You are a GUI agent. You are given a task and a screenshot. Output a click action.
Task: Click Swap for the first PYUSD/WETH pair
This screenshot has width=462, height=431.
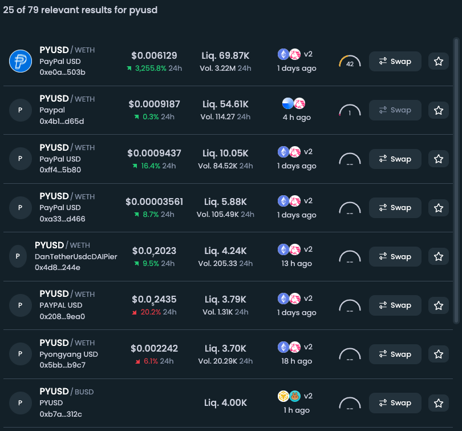(x=395, y=61)
